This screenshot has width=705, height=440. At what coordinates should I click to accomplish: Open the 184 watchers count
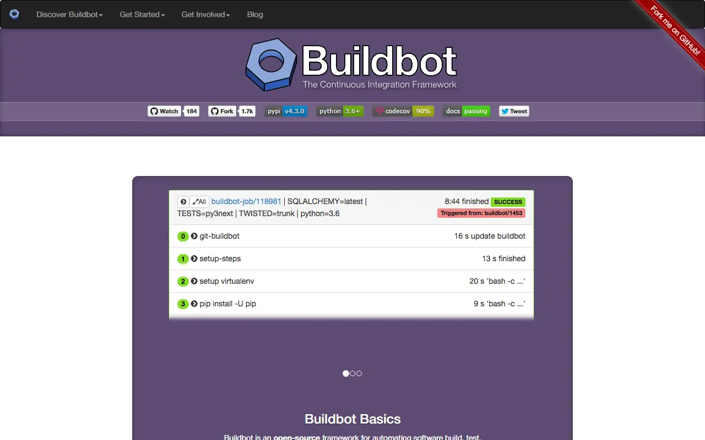click(x=192, y=111)
